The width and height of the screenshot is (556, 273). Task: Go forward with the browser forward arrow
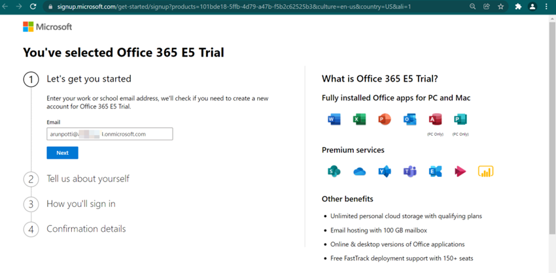pos(19,7)
